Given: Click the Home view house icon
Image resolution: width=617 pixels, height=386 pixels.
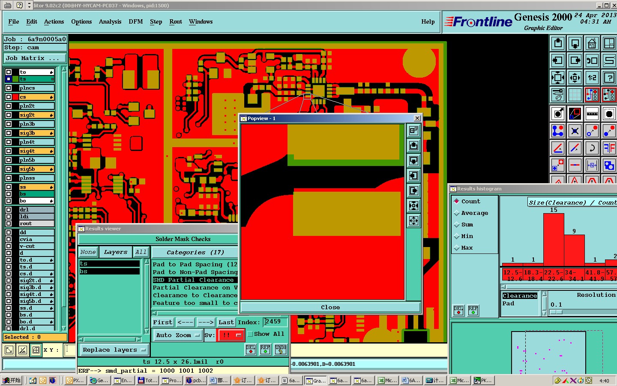Looking at the screenshot, I should (592, 43).
